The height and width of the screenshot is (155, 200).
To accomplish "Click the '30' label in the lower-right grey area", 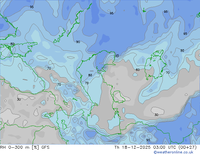I will coord(156,115).
